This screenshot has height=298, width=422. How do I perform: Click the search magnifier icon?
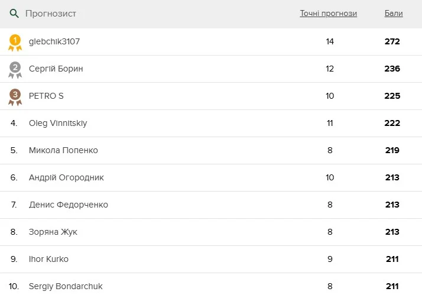[x=14, y=14]
